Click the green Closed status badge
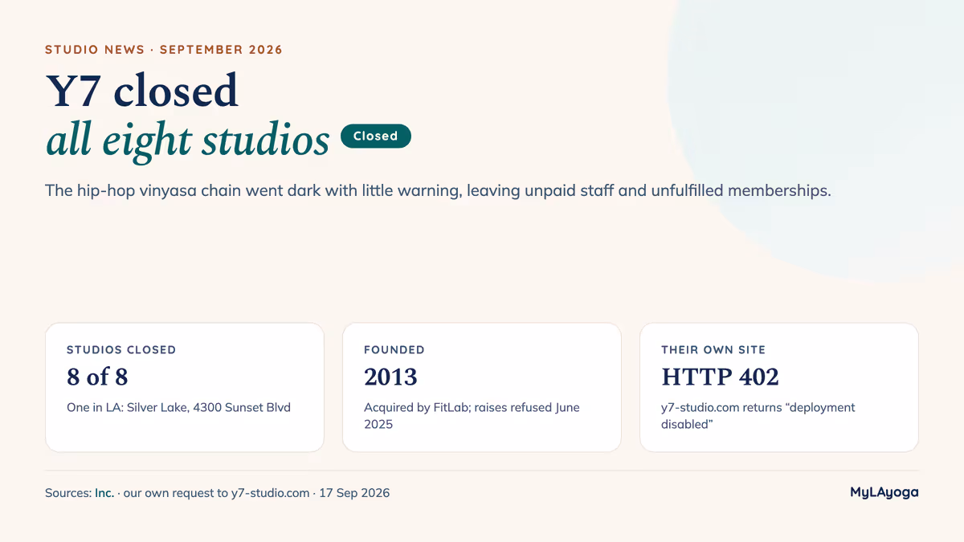Screen dimensions: 964x542 point(376,136)
